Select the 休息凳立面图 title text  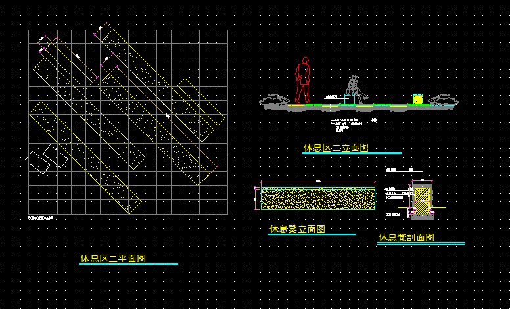(x=297, y=229)
